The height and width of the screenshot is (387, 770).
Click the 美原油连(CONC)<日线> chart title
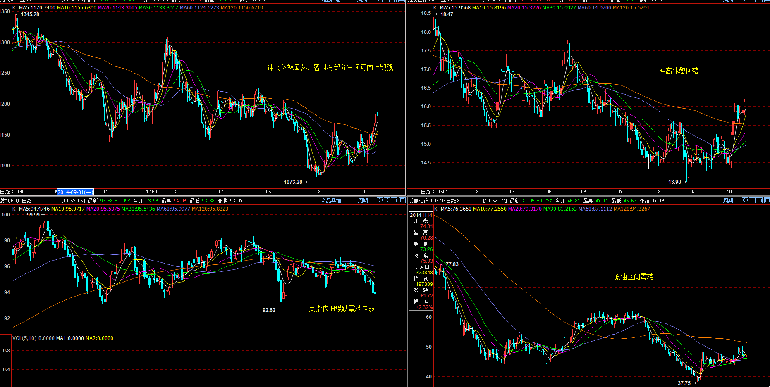click(433, 201)
